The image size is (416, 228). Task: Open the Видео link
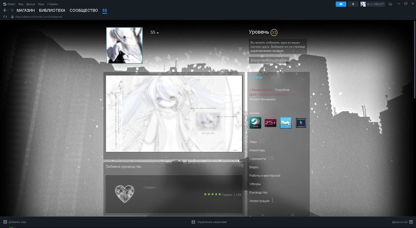254,167
